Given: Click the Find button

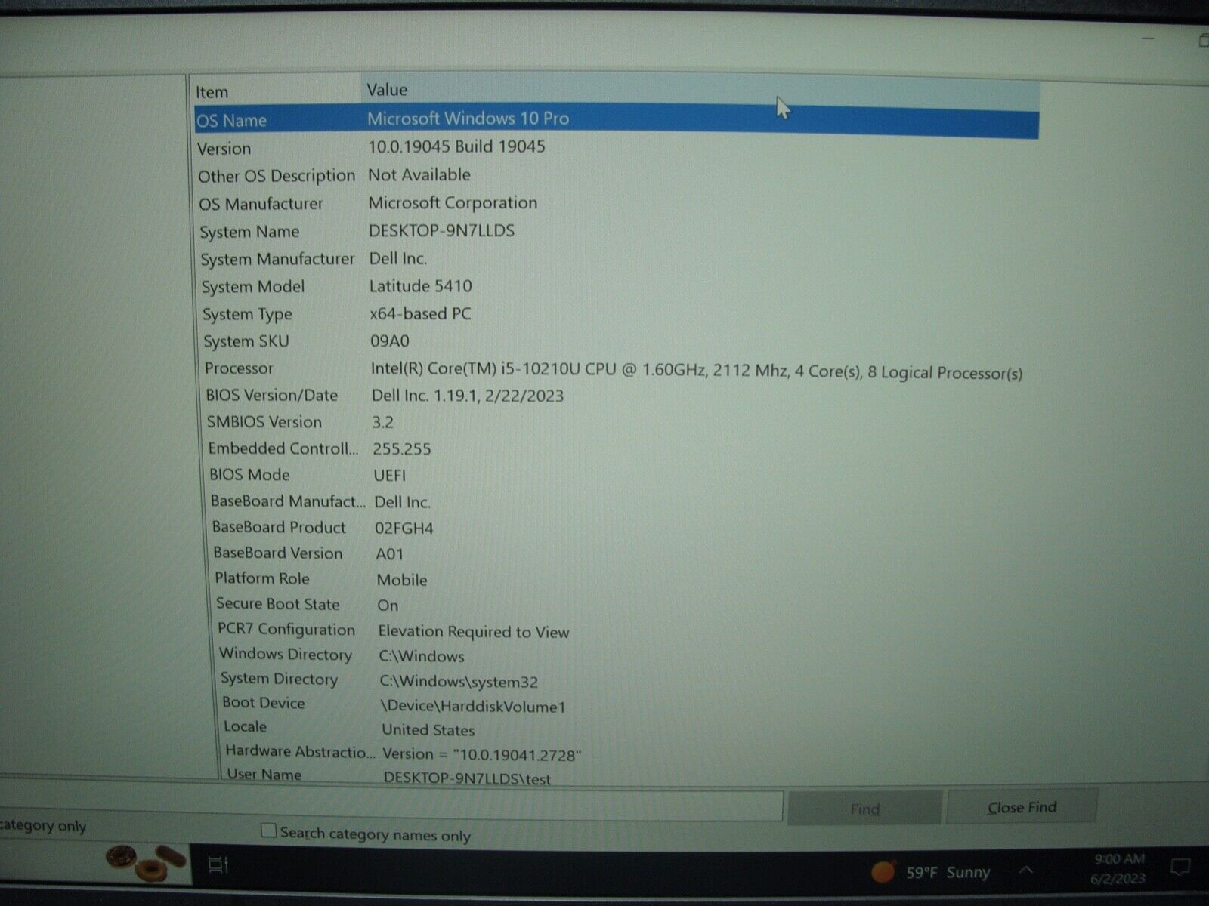Looking at the screenshot, I should (x=864, y=809).
